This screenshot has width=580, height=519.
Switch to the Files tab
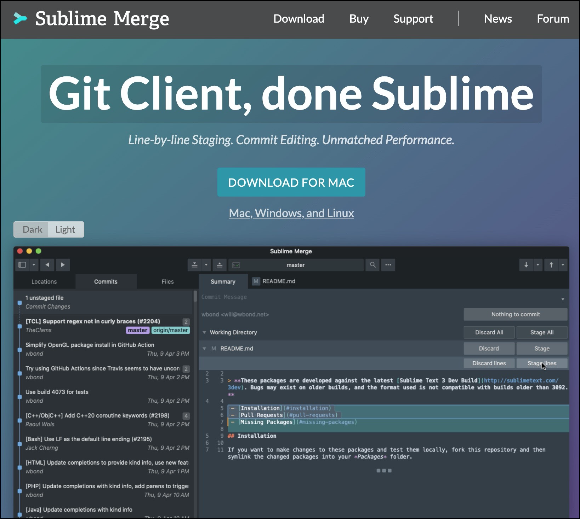pos(168,282)
